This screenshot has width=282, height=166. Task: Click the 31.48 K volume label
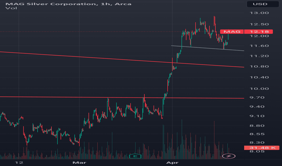click(x=262, y=148)
